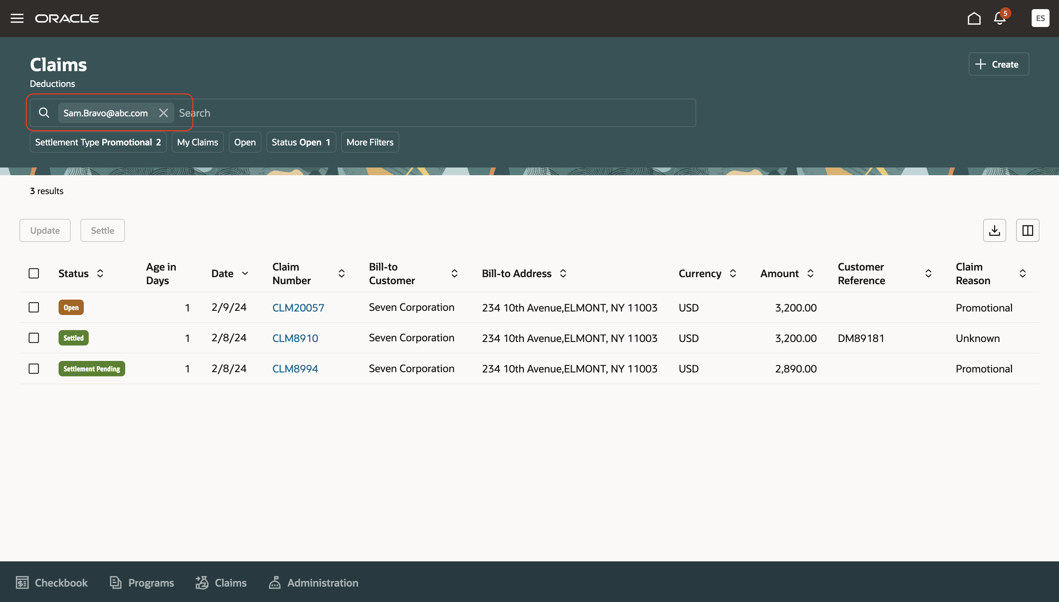Open the notifications bell

[999, 19]
